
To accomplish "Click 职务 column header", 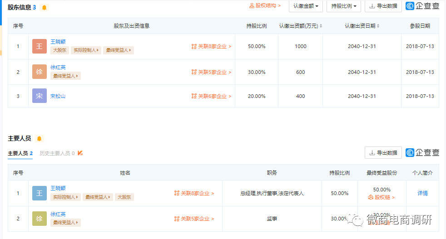I will [272, 173].
